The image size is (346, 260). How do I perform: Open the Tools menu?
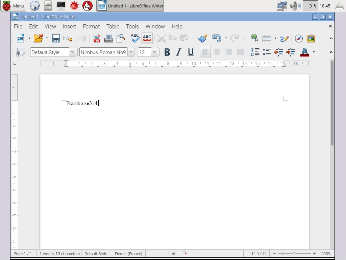click(132, 26)
